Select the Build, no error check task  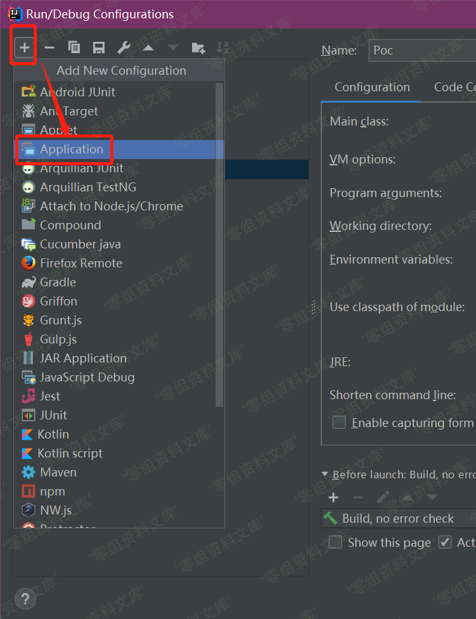pyautogui.click(x=397, y=518)
